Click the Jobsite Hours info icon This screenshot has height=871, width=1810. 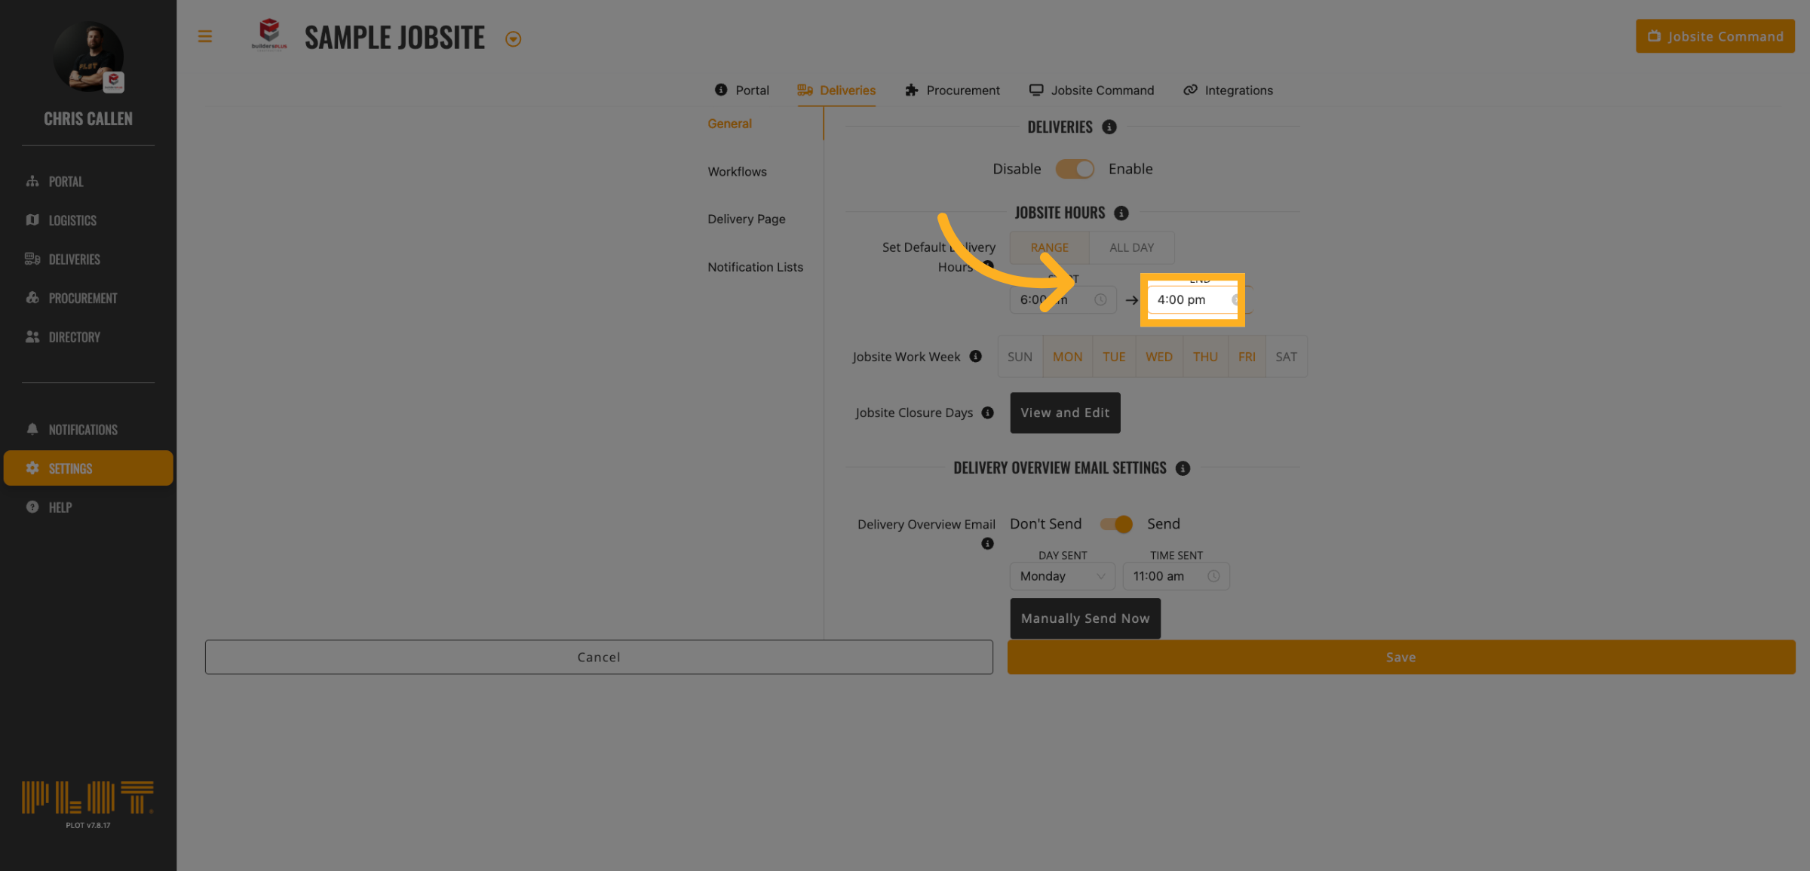point(1121,213)
